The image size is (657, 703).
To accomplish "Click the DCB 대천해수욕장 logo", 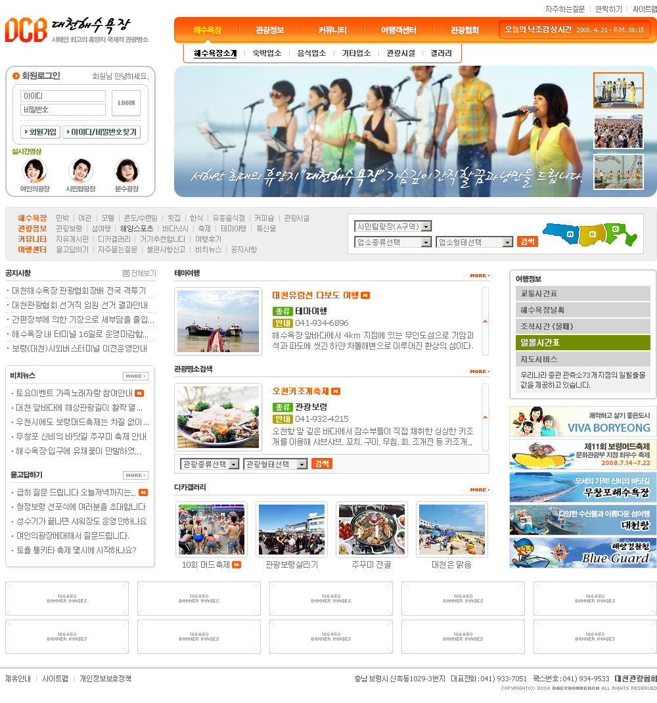I will pos(77,30).
